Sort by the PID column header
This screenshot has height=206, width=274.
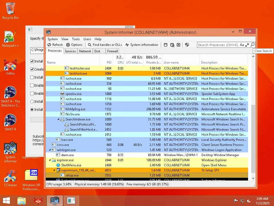[106, 60]
